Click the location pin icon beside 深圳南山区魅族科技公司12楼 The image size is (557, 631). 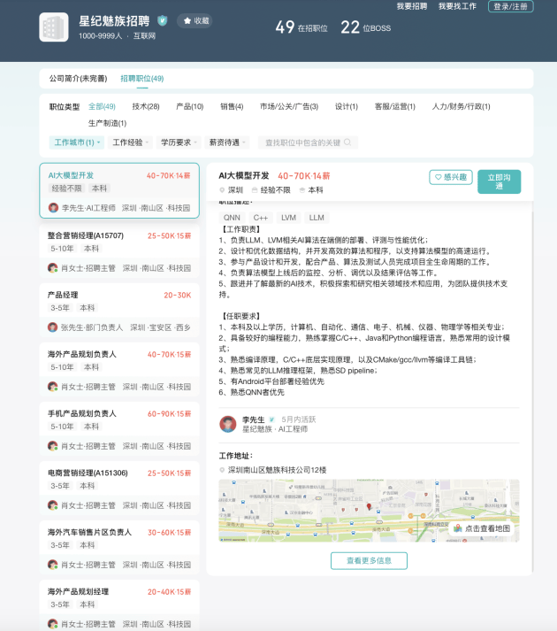222,470
